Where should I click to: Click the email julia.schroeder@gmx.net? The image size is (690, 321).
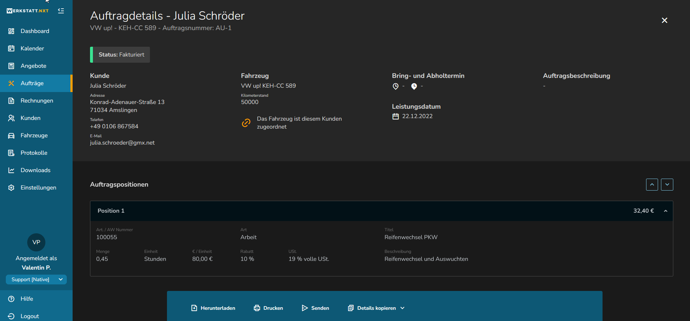122,143
